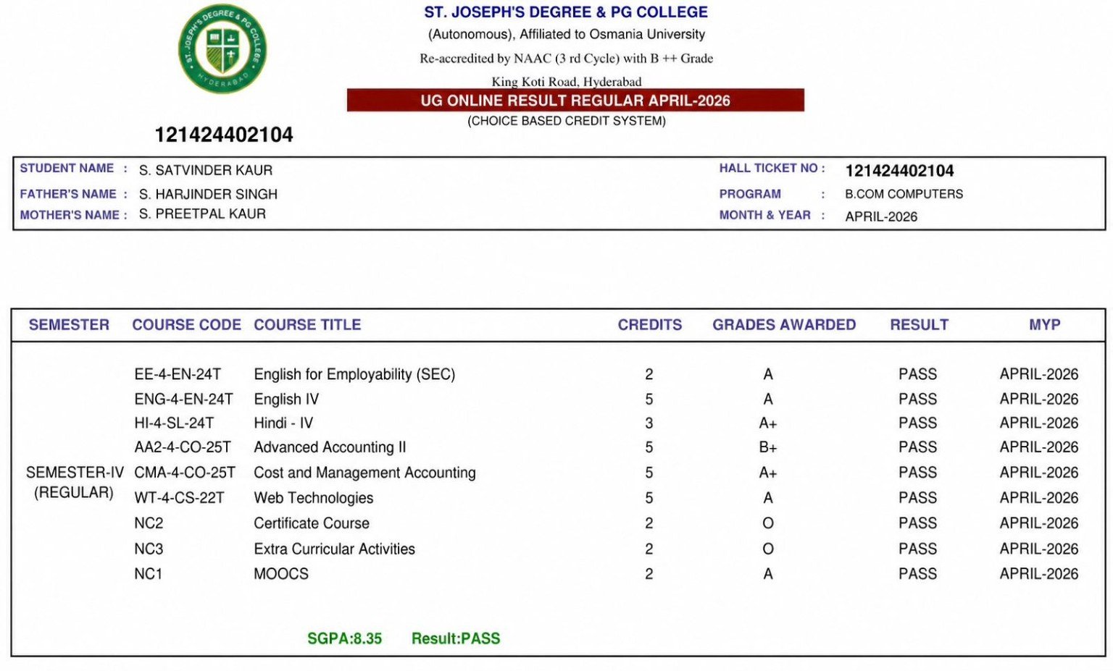Click the A+ grade in the Hindi - IV row
This screenshot has height=671, width=1113.
(768, 423)
